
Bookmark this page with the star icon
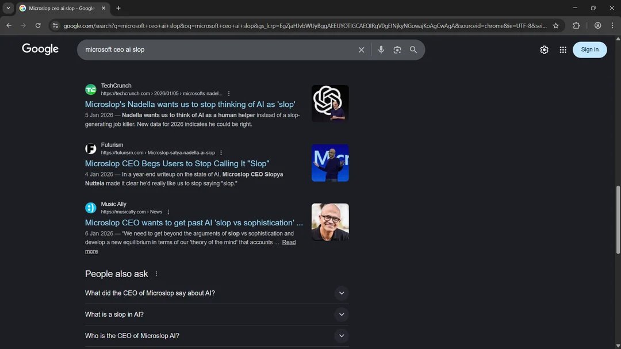[555, 26]
